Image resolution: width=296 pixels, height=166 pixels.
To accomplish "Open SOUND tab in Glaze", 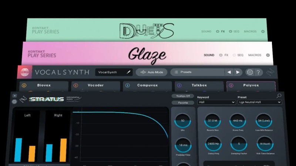I will click(209, 55).
